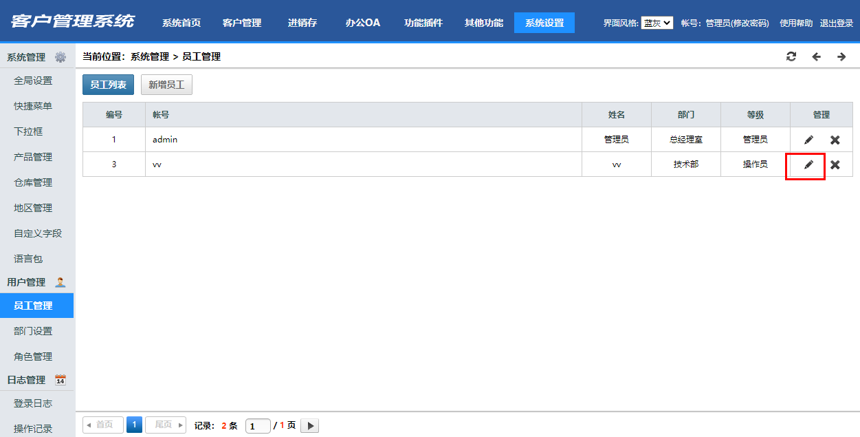860x437 pixels.
Task: Go to 首页 first page button
Action: click(103, 425)
